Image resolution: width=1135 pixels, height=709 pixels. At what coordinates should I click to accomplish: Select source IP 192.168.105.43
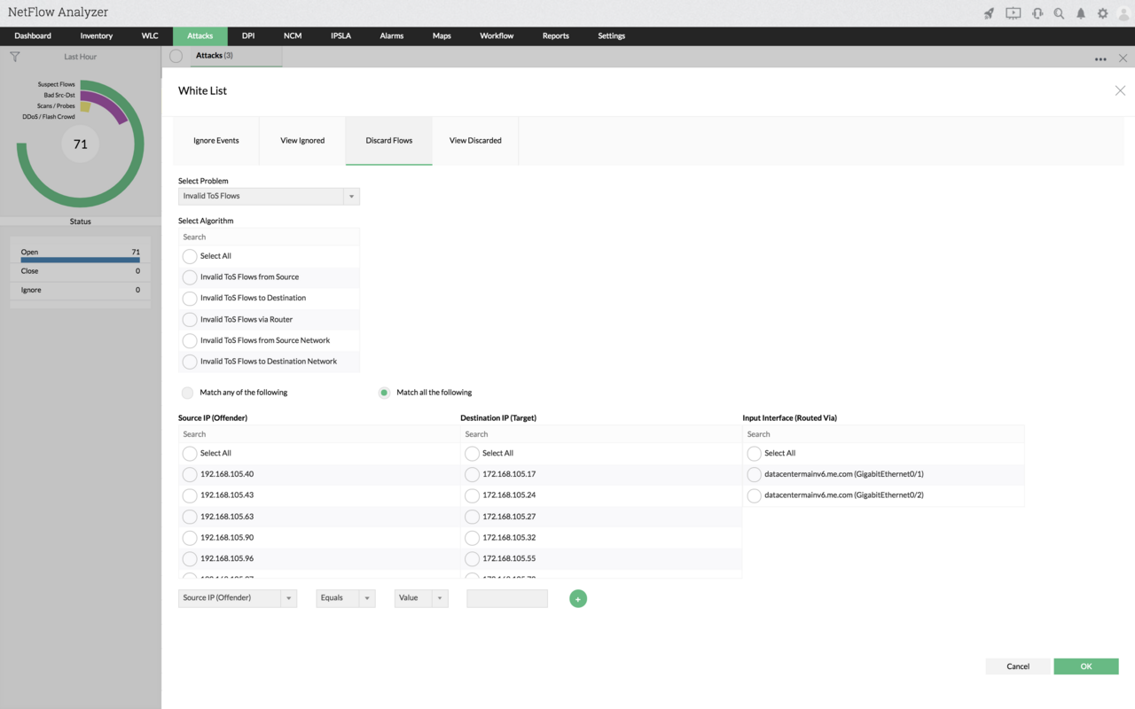(x=190, y=495)
